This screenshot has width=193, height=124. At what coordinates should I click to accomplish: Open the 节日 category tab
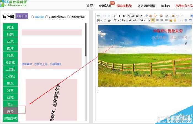(10, 104)
